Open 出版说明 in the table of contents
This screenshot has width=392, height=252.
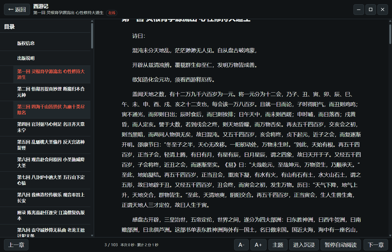(x=52, y=58)
